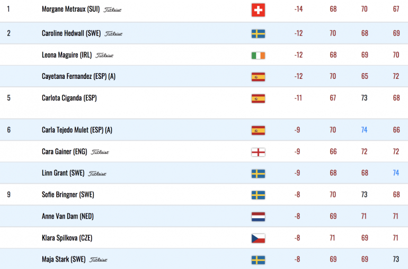Click the England flag icon
This screenshot has height=269, width=408.
pos(258,152)
